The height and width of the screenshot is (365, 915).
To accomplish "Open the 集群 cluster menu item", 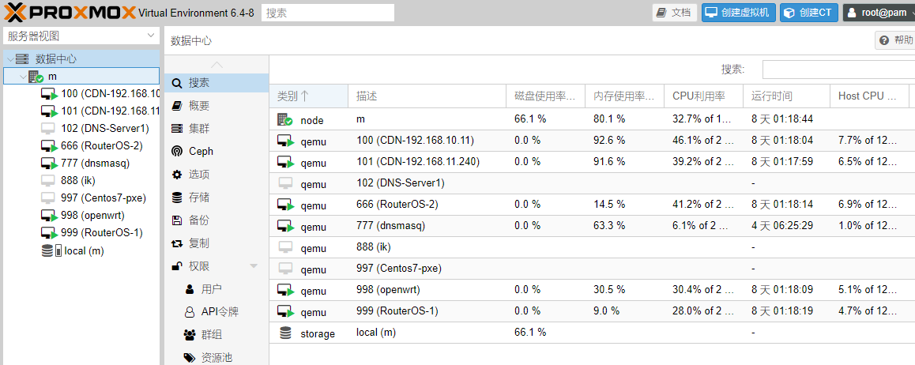I will click(x=199, y=128).
